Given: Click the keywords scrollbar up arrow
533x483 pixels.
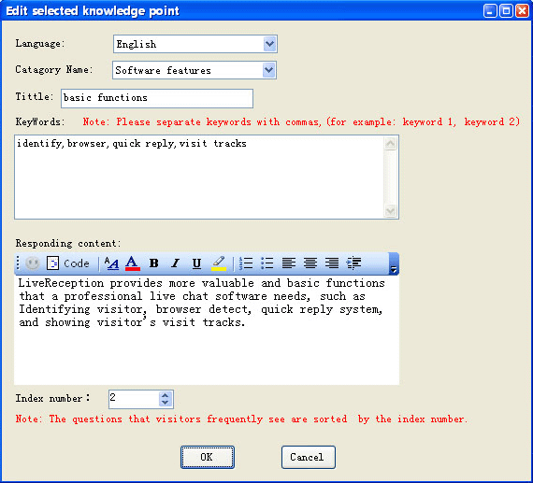Looking at the screenshot, I should [391, 143].
